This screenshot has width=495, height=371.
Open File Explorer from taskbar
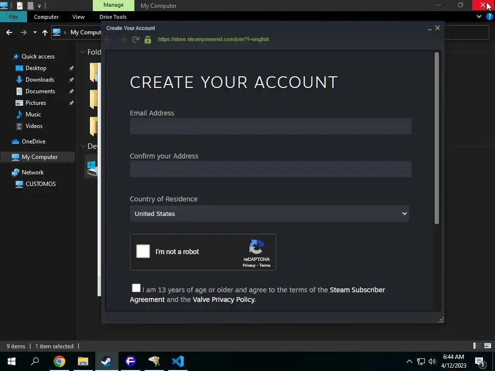pyautogui.click(x=83, y=361)
